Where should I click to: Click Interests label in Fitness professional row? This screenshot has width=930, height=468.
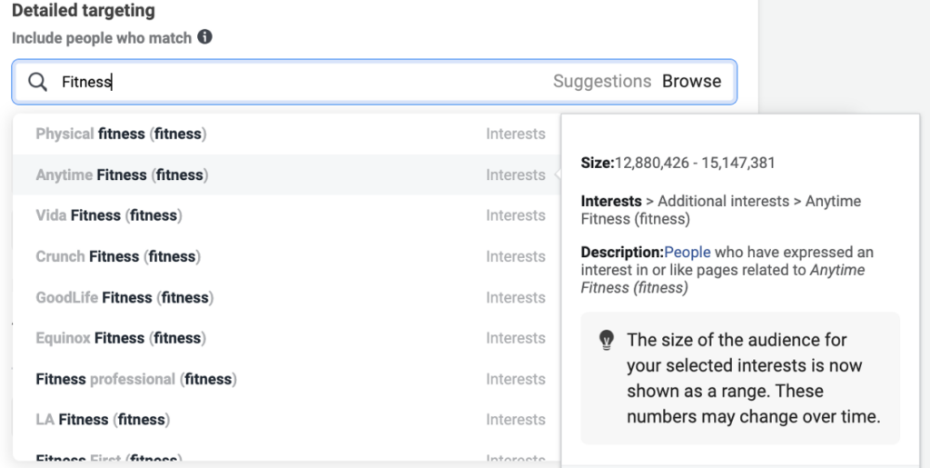point(516,379)
